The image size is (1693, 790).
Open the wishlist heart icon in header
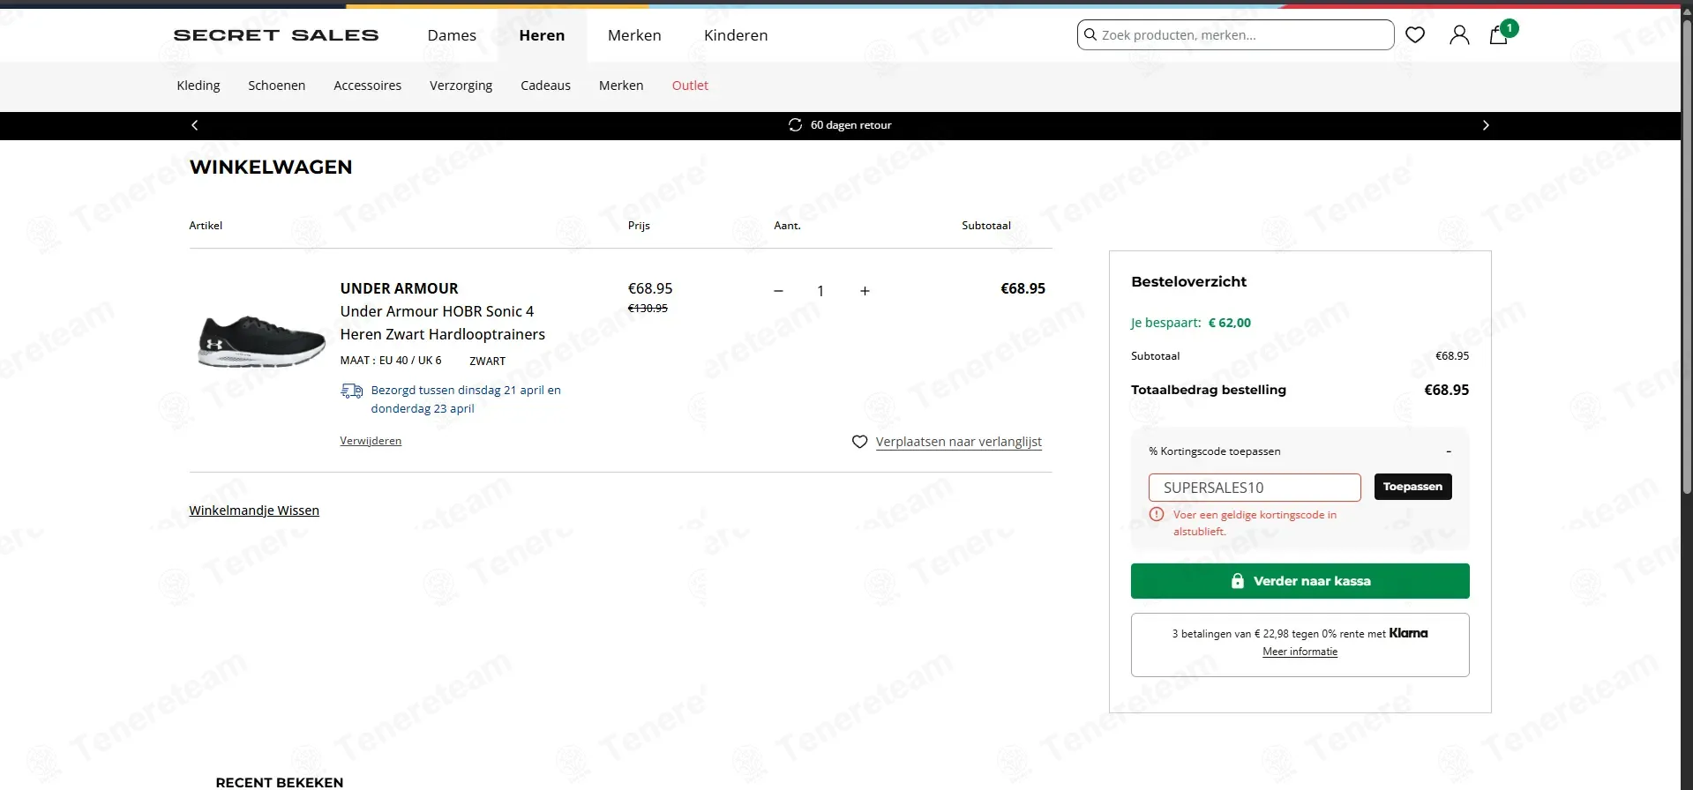pyautogui.click(x=1415, y=35)
